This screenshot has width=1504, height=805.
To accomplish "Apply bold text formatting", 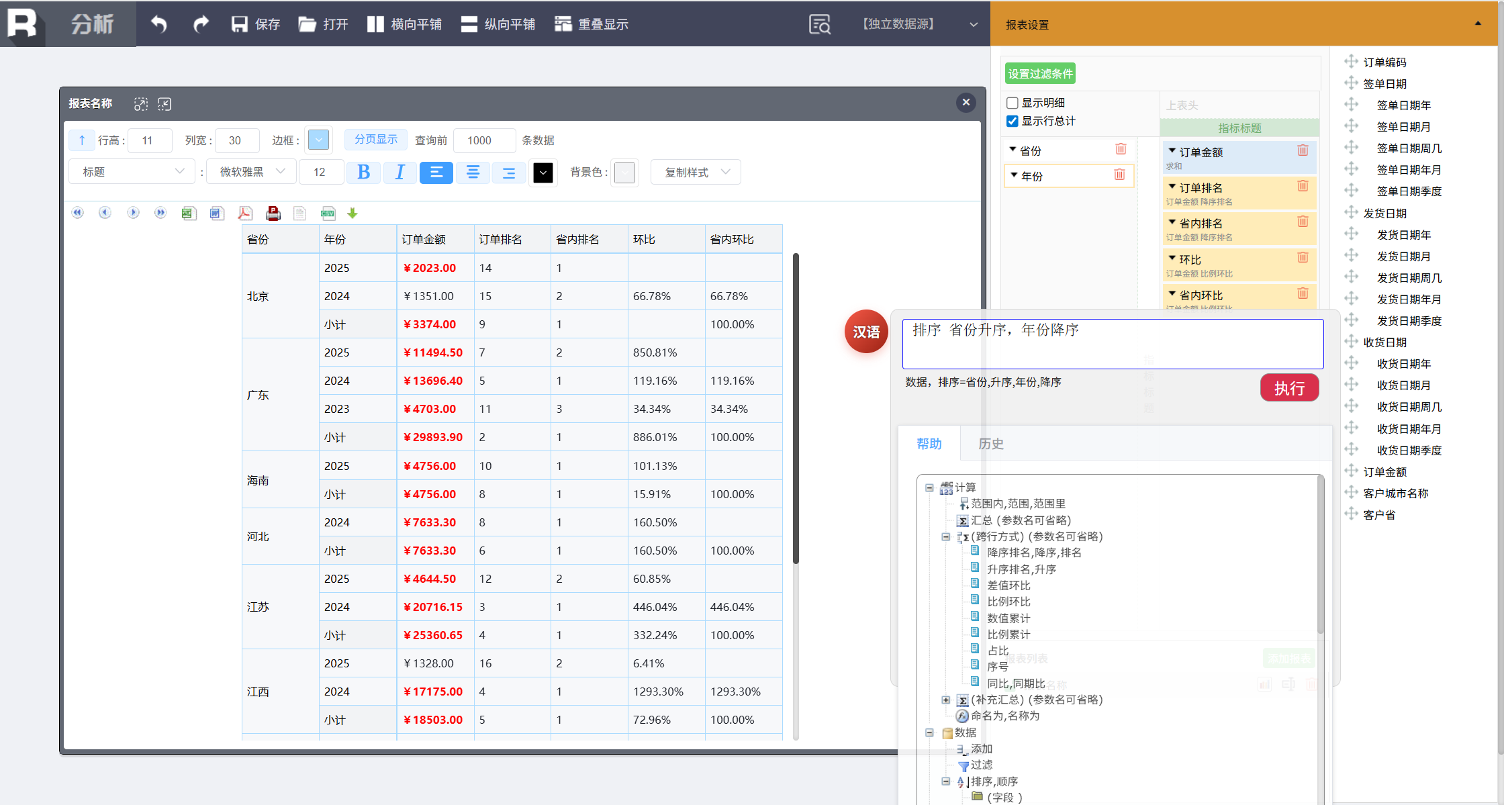I will [363, 173].
